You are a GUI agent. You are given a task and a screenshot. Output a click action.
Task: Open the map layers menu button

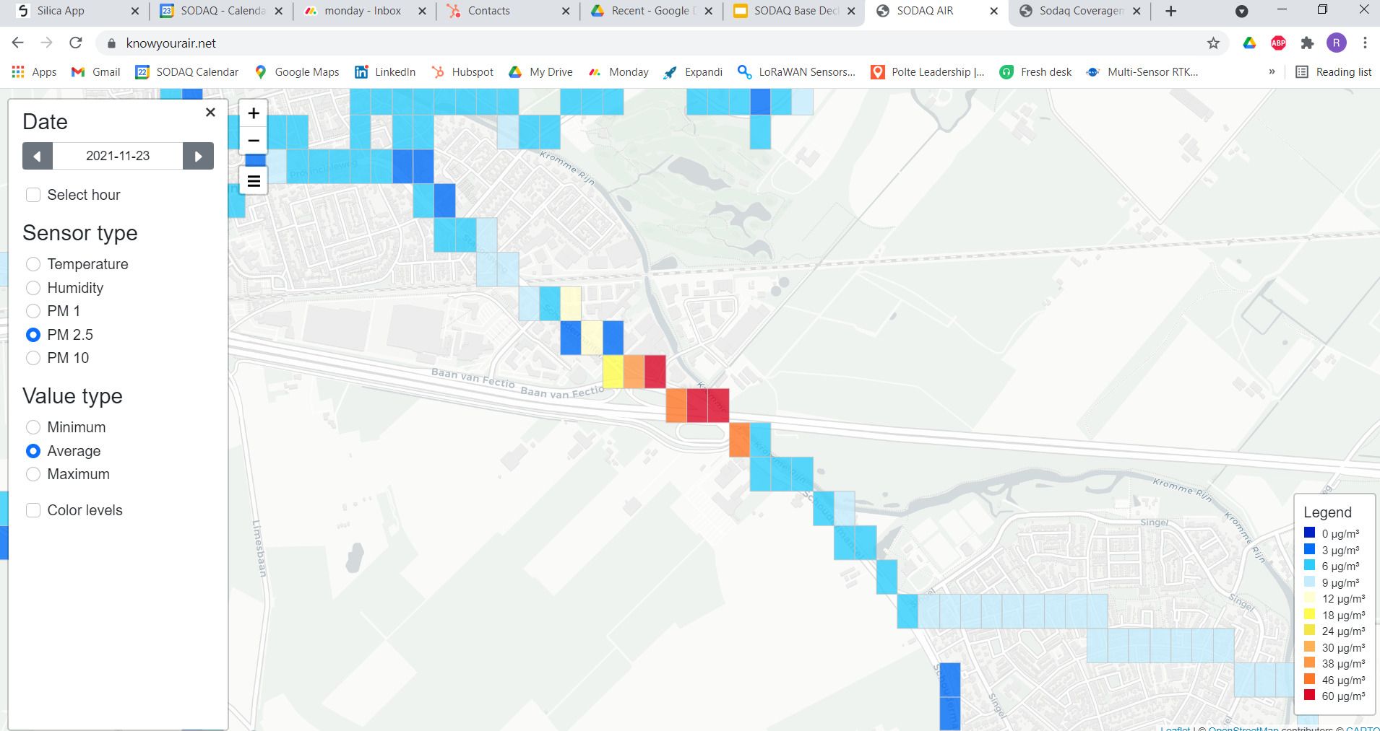click(x=254, y=180)
